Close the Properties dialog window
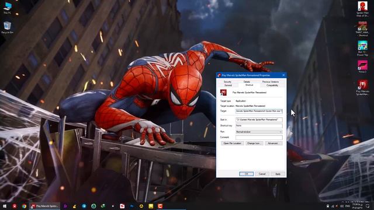The width and height of the screenshot is (374, 210). tap(283, 75)
